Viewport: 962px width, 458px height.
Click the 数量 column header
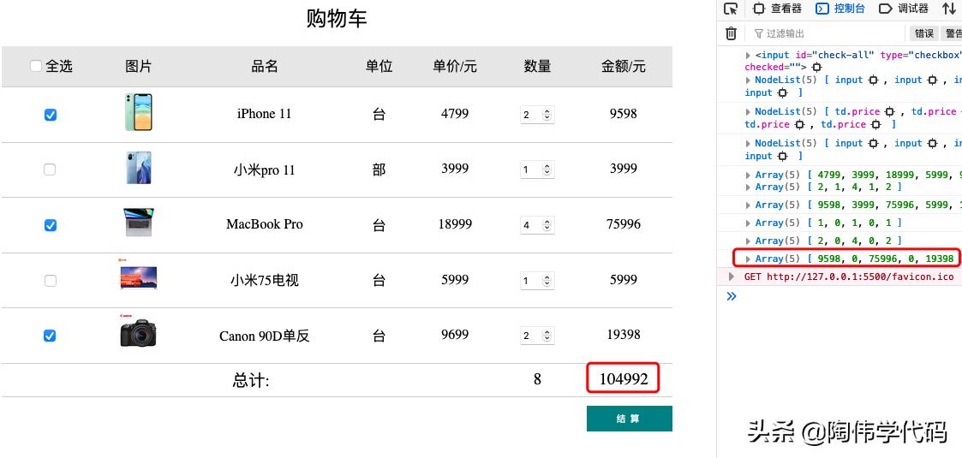pyautogui.click(x=537, y=66)
